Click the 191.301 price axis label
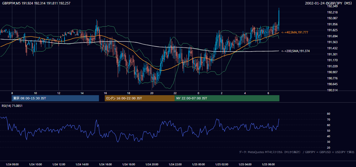This screenshot has height=167, width=356. point(332,54)
